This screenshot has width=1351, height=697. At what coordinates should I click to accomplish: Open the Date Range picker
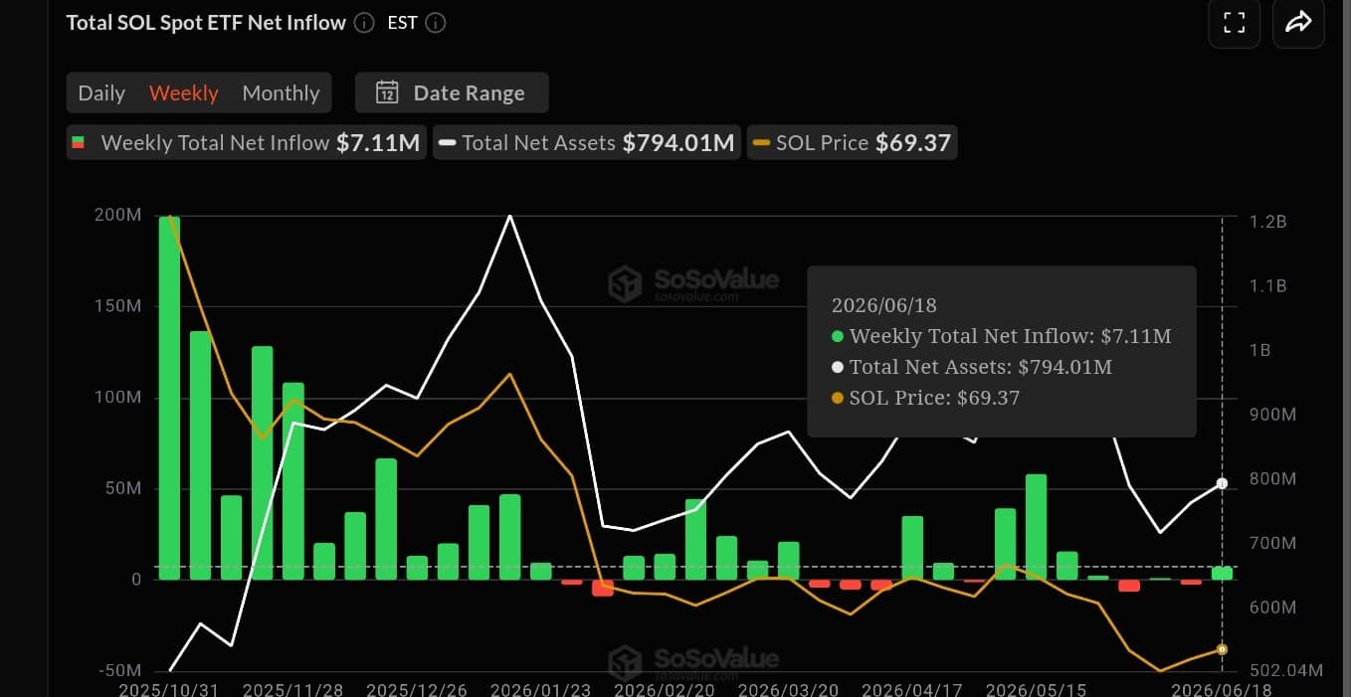[452, 92]
